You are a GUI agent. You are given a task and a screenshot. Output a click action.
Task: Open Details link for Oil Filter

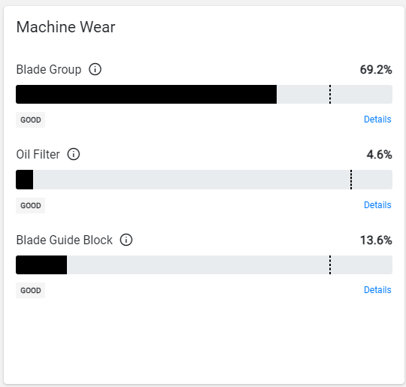(x=377, y=205)
